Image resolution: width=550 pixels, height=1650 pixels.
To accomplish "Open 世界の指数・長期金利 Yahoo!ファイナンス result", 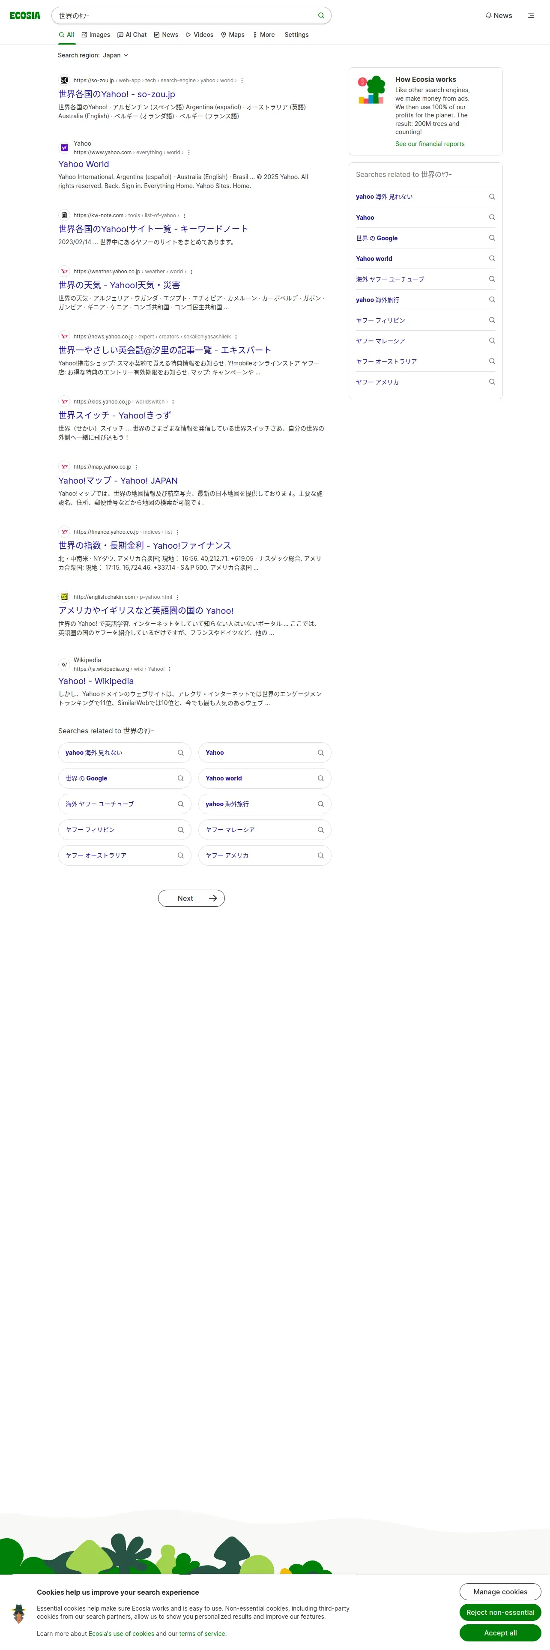I will (x=145, y=545).
